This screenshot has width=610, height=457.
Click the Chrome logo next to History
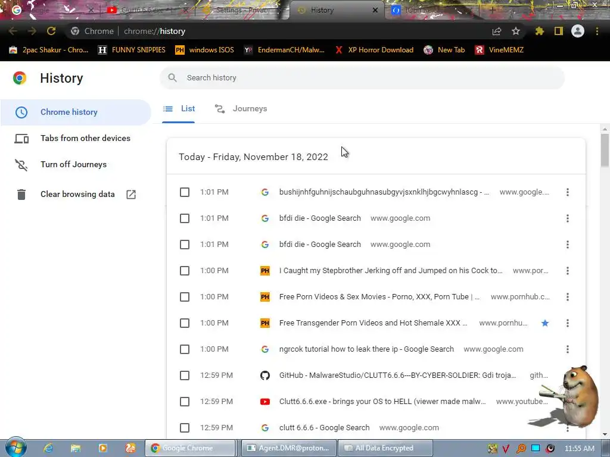(x=20, y=78)
